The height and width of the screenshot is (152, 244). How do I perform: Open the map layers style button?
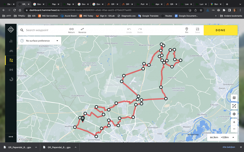point(234,98)
